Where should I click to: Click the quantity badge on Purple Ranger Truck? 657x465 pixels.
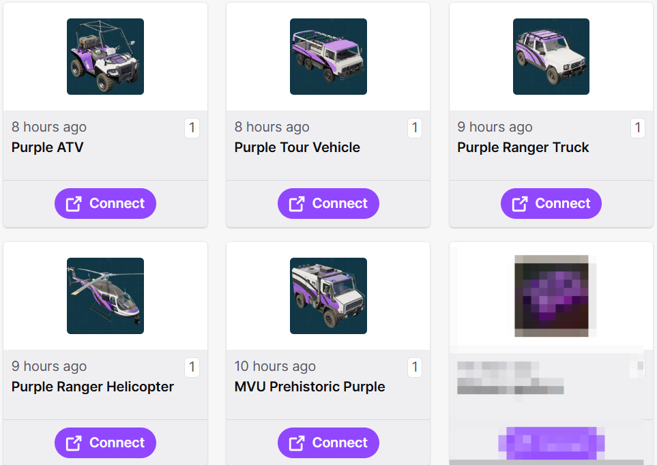point(638,127)
